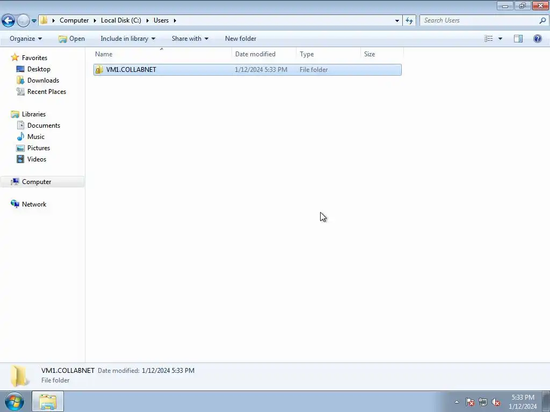Open the Documents library
The image size is (550, 412).
[x=44, y=125]
